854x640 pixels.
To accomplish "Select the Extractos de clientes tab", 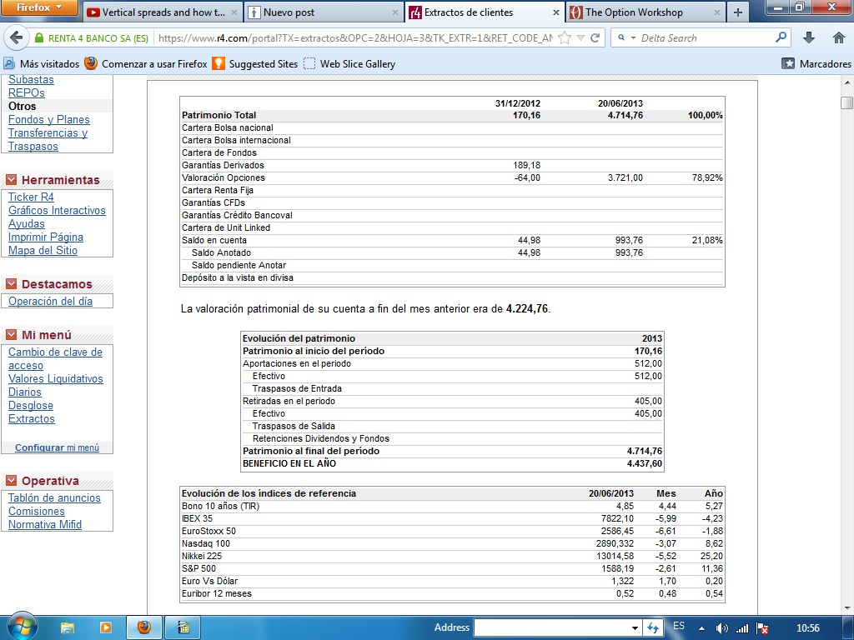I will (485, 12).
